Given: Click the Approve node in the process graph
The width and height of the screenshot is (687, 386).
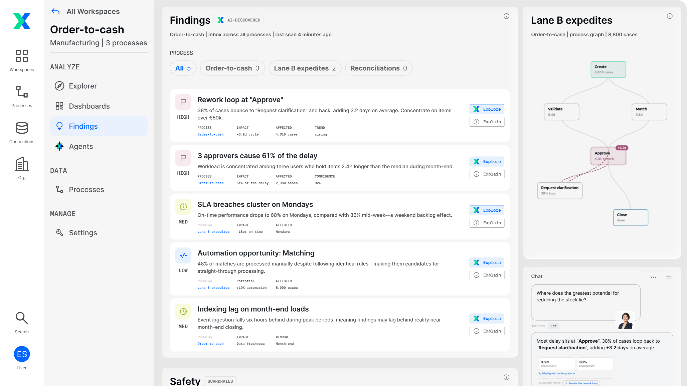Looking at the screenshot, I should click(x=608, y=156).
